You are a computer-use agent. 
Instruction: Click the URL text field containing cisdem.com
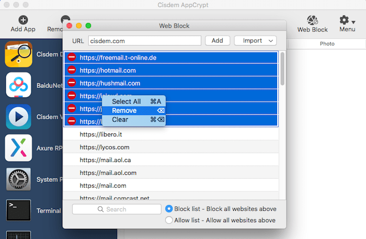[x=144, y=41]
